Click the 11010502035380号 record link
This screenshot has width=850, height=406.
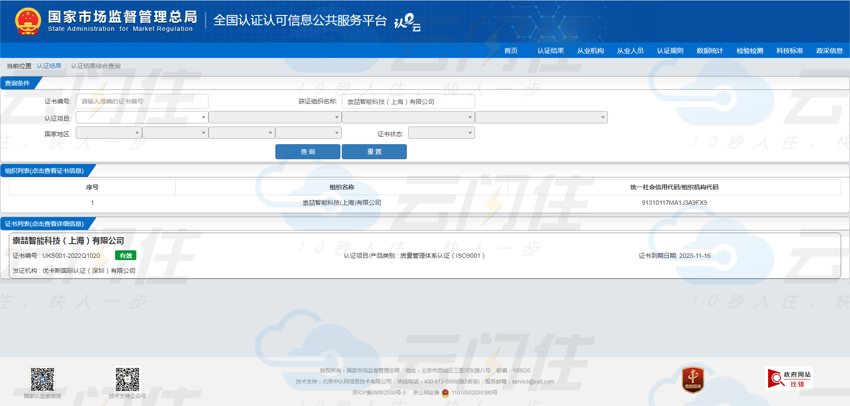[x=475, y=393]
